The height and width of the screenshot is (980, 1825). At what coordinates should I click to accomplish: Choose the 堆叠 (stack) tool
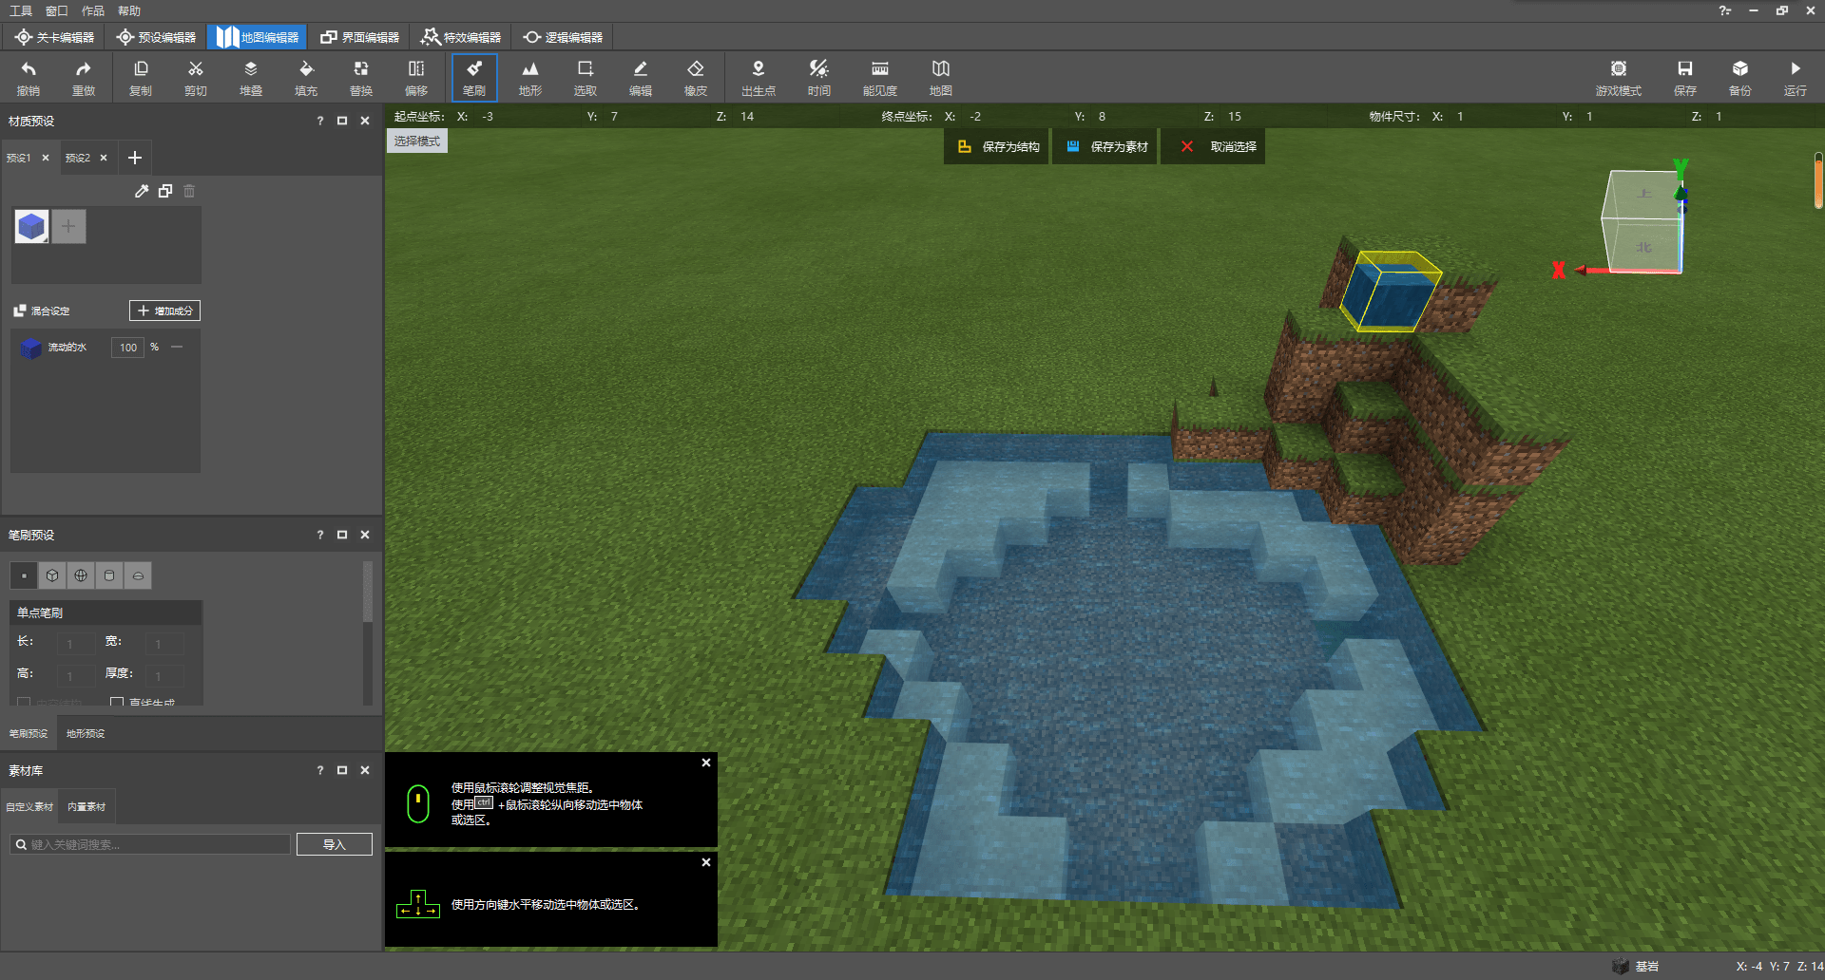point(251,78)
